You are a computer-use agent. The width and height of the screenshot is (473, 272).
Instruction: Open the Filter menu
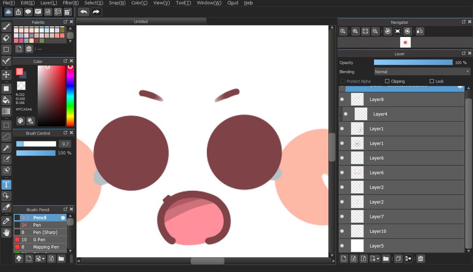(x=71, y=3)
